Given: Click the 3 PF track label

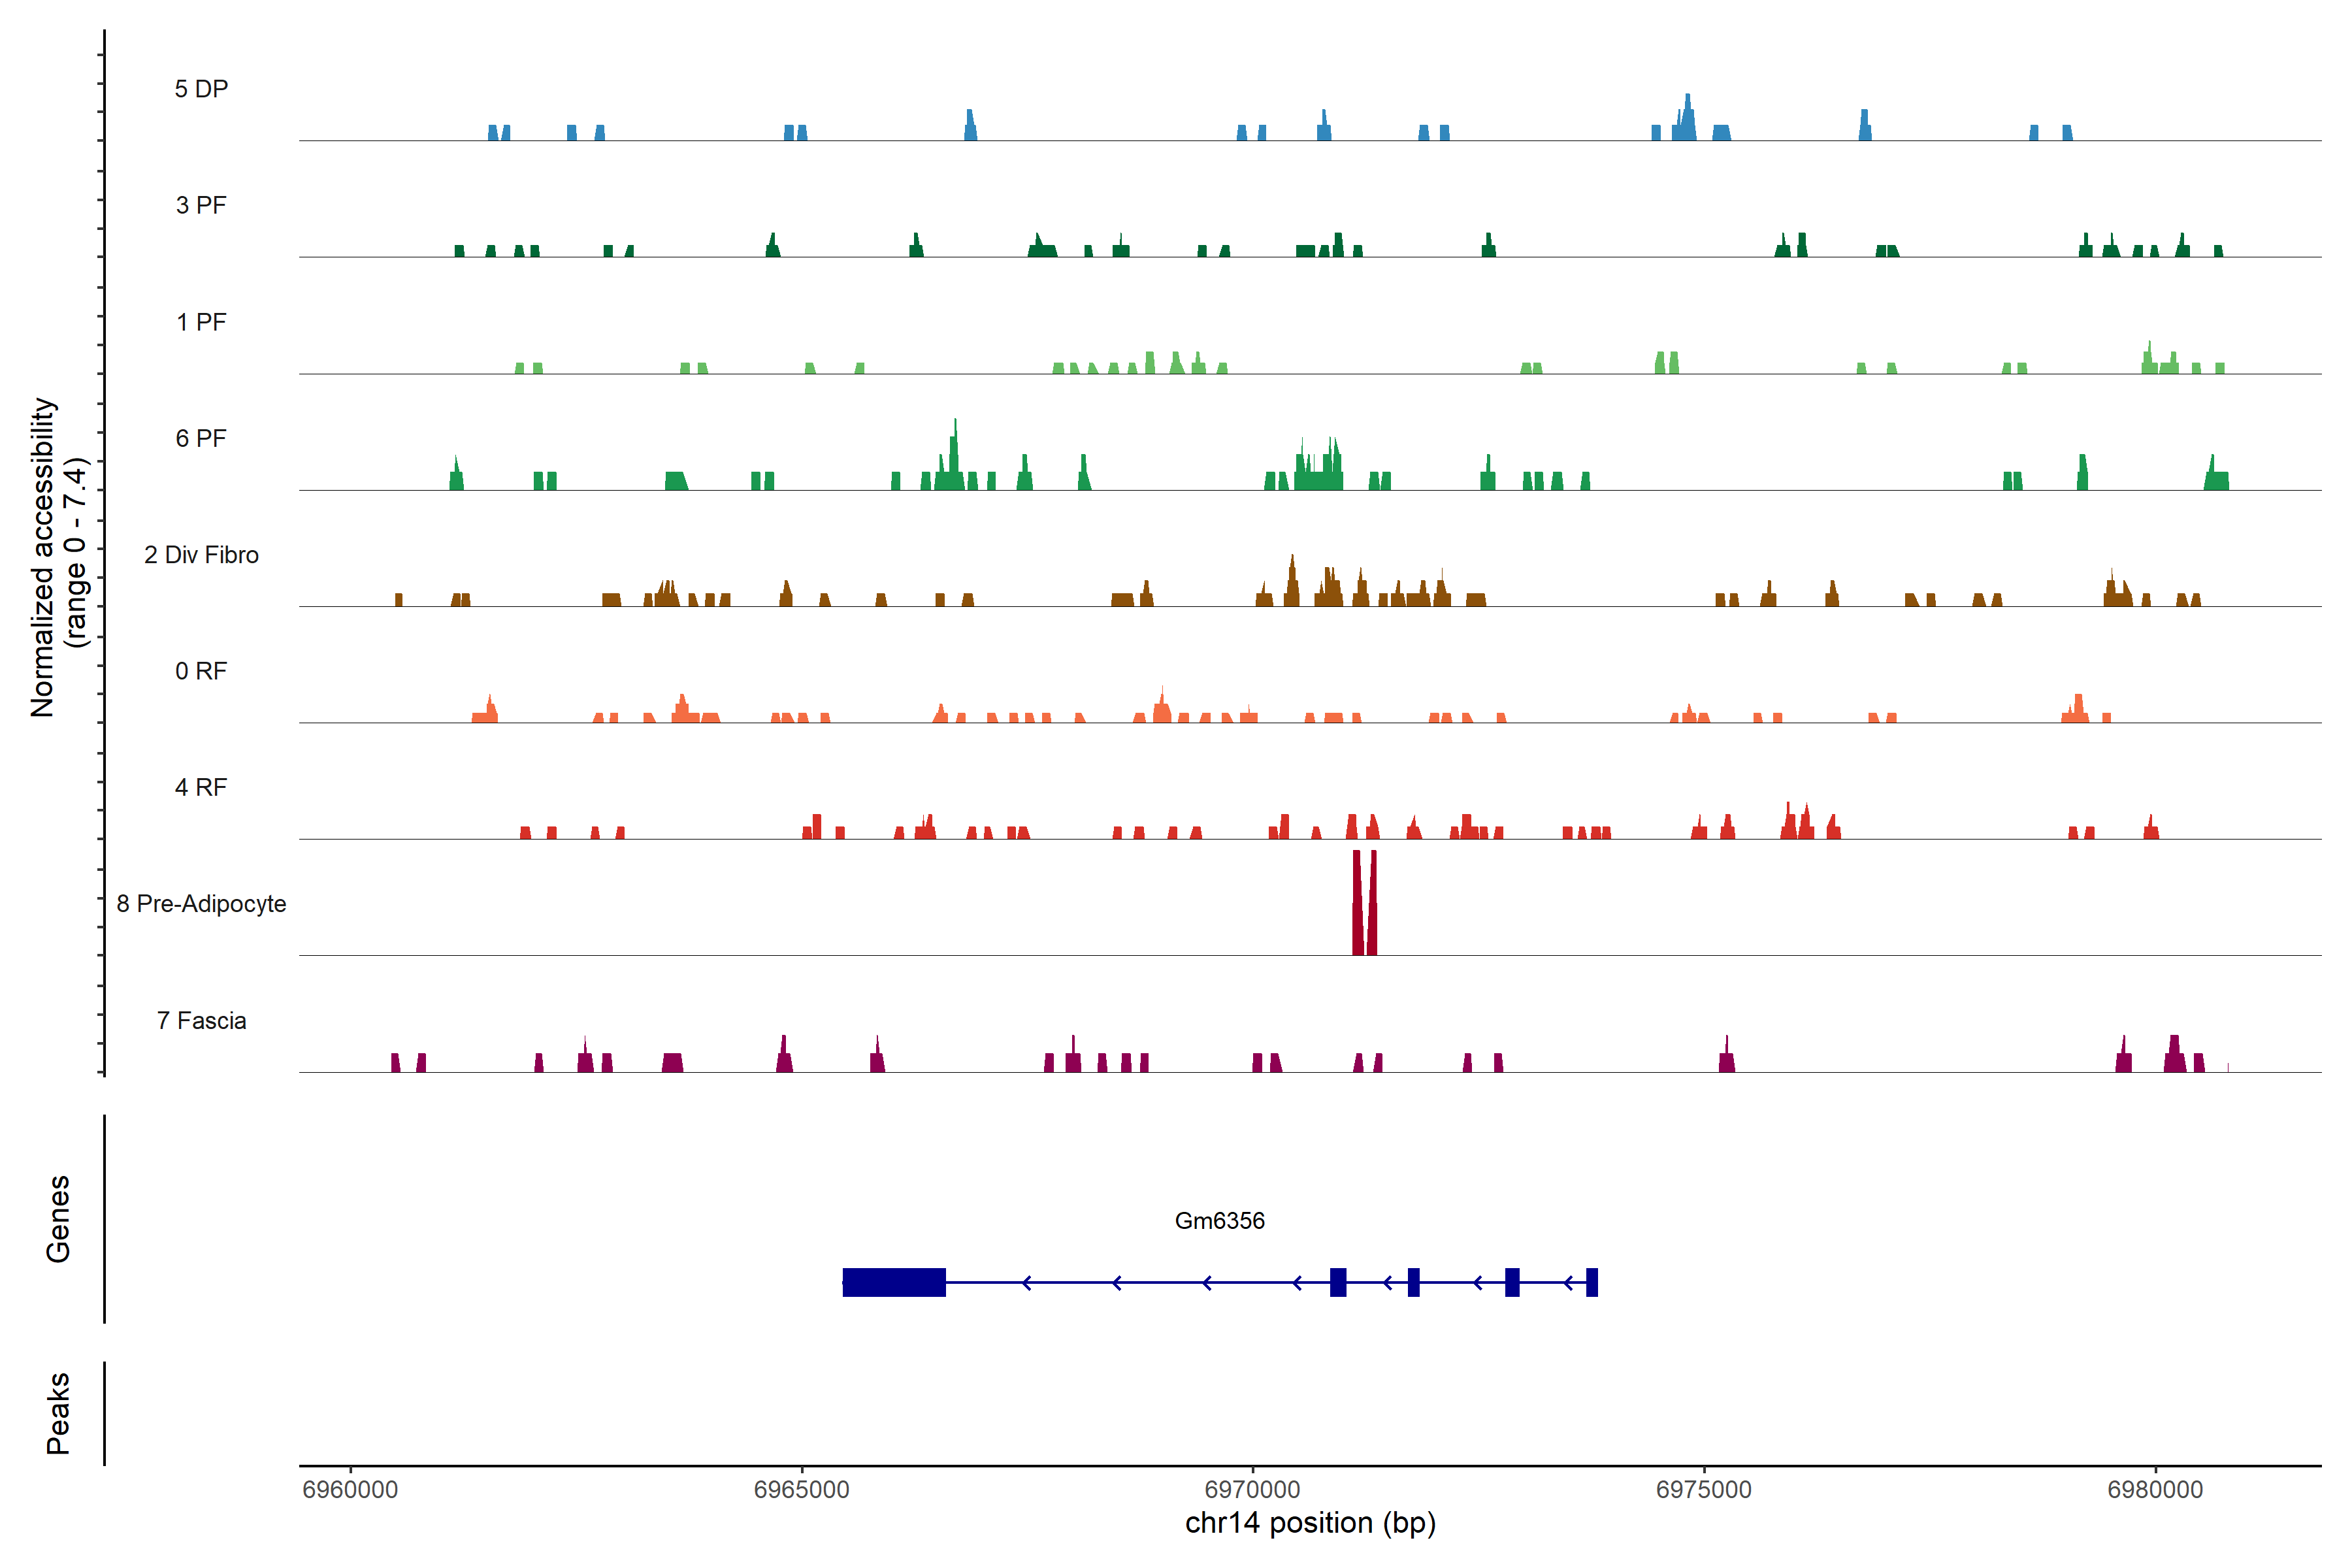Looking at the screenshot, I should point(201,205).
